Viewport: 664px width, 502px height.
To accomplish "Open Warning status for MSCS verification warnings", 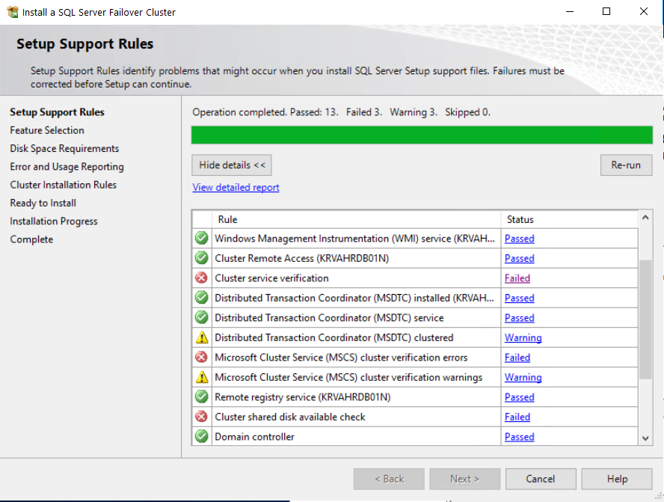I will point(523,378).
